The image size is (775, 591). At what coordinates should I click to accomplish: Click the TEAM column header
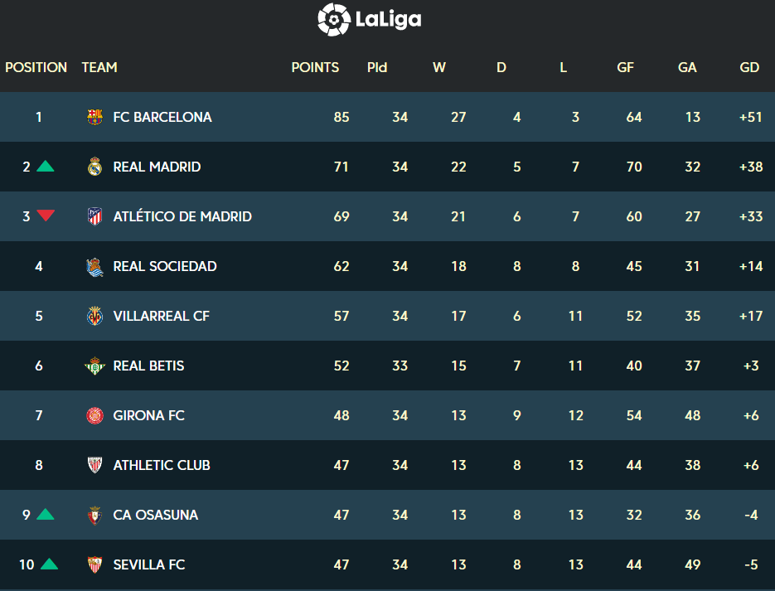point(99,67)
